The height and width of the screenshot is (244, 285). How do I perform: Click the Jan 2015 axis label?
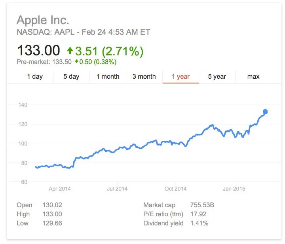(234, 189)
